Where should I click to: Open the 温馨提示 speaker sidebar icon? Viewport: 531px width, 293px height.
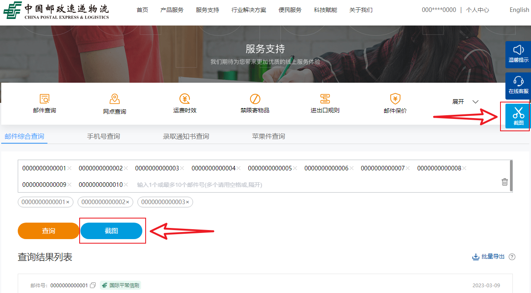click(x=518, y=50)
